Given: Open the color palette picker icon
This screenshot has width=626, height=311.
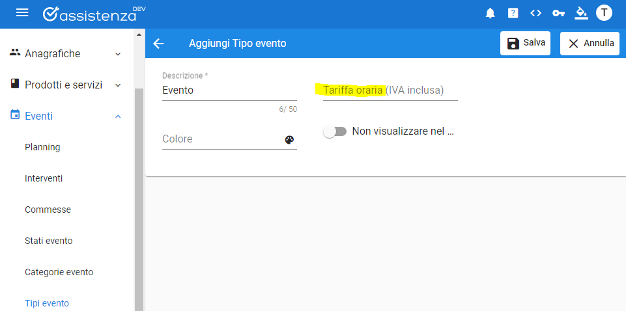Looking at the screenshot, I should (289, 139).
